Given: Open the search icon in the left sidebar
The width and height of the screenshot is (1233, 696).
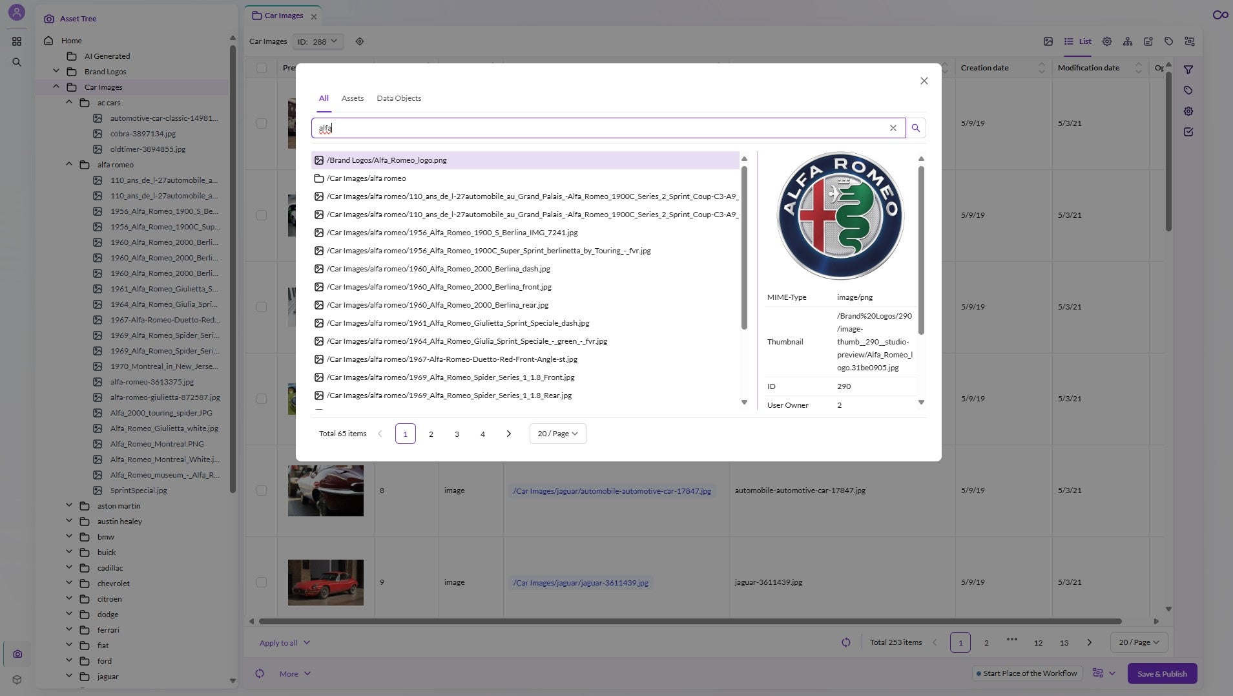Looking at the screenshot, I should click(17, 62).
